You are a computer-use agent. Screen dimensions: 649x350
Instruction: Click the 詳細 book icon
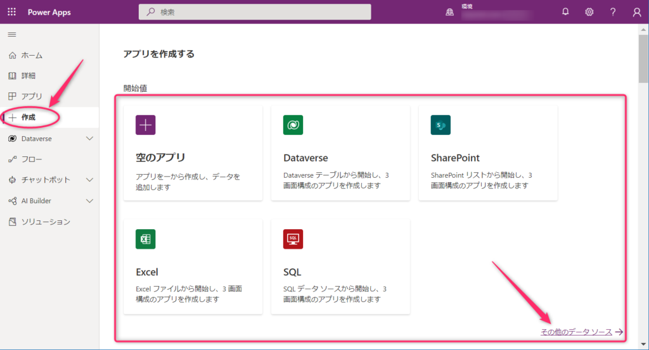pos(13,75)
